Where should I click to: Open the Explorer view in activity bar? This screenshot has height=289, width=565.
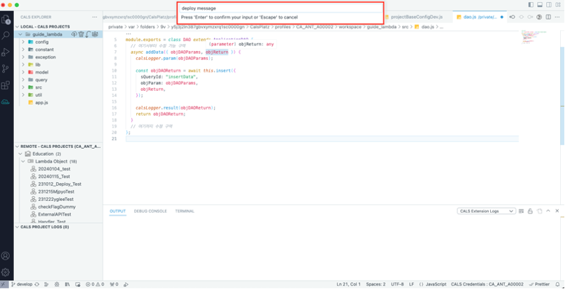[x=6, y=19]
